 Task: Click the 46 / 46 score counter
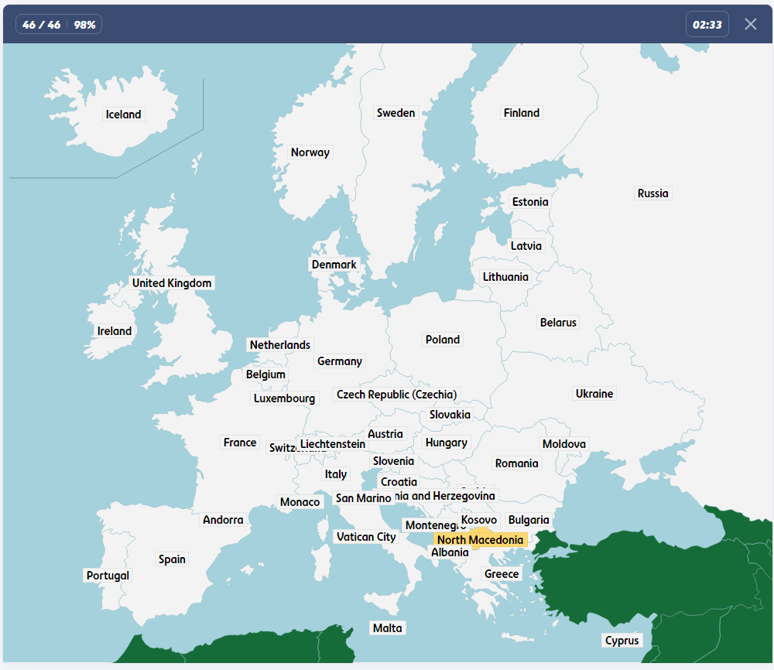(42, 25)
